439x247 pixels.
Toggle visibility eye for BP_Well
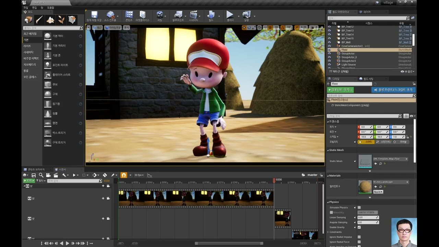(329, 42)
